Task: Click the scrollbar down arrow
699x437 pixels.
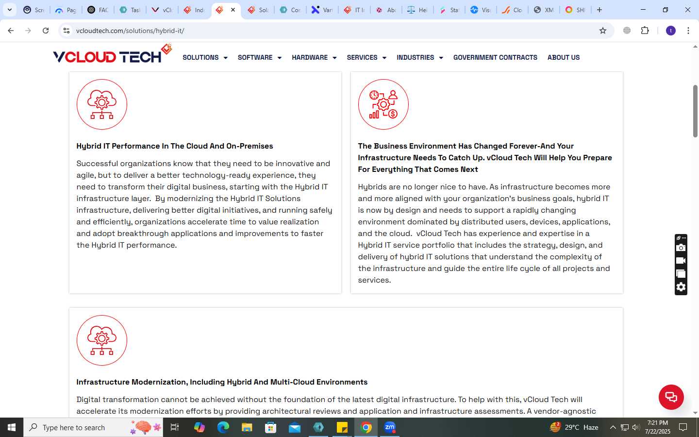Action: coord(695,413)
